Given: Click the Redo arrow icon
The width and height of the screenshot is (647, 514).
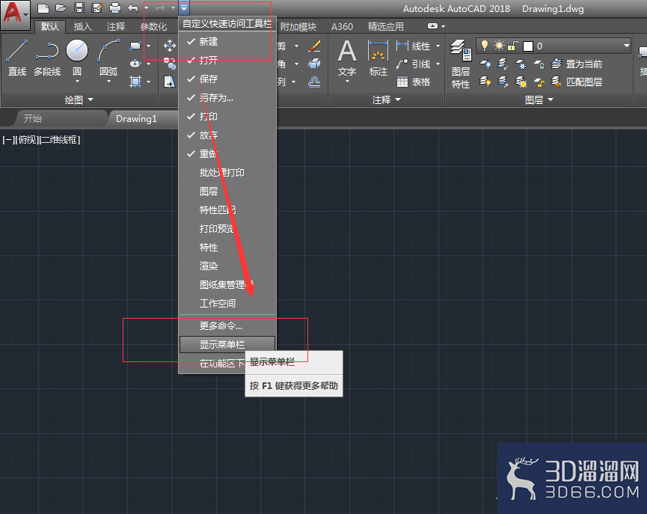Looking at the screenshot, I should [x=160, y=7].
